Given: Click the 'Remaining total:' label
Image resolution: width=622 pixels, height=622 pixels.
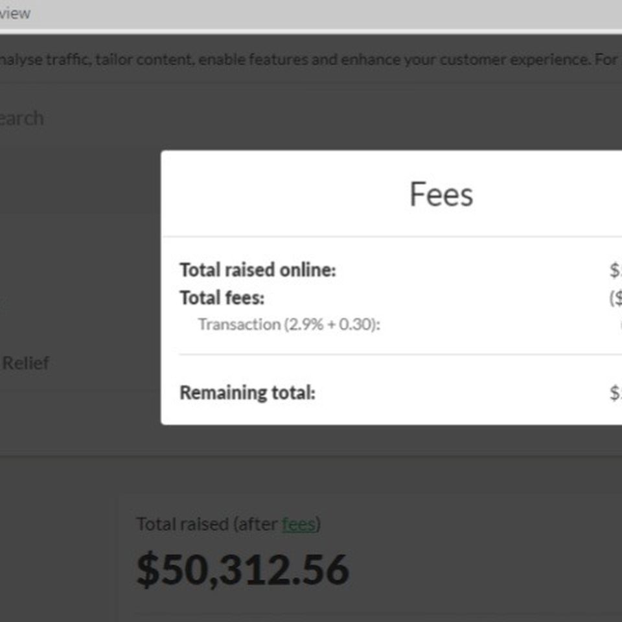Looking at the screenshot, I should point(248,393).
